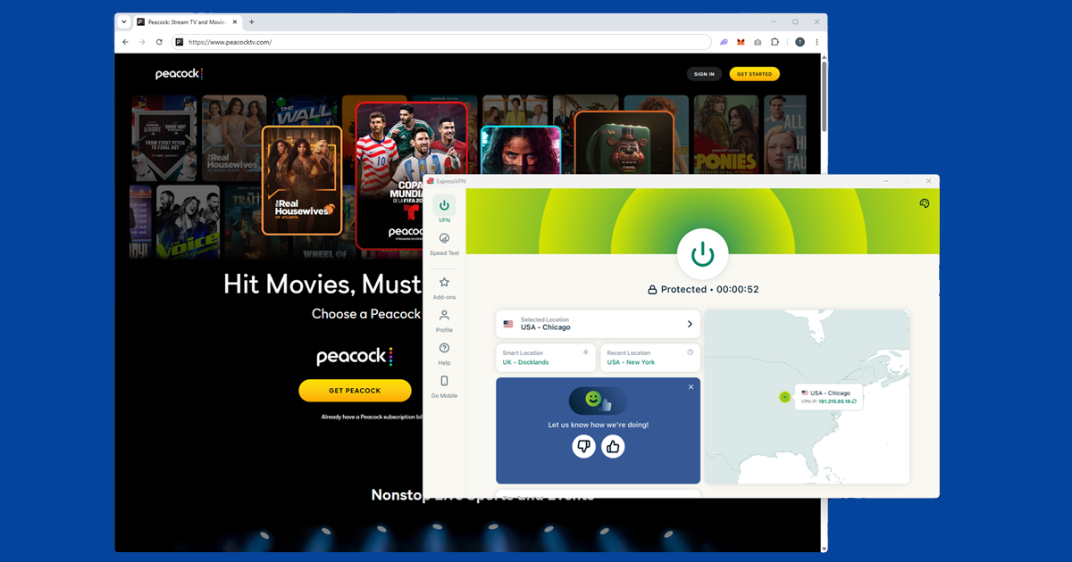Select Recent Location USA - New York
Viewport: 1072px width, 562px height.
click(x=649, y=358)
